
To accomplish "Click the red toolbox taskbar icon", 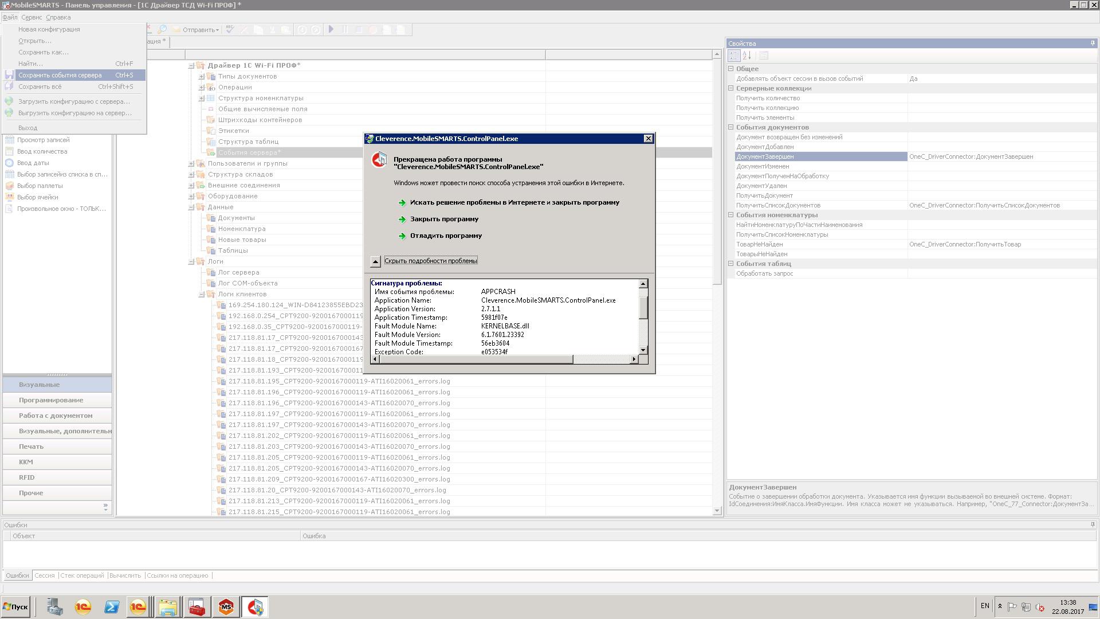I will 197,607.
